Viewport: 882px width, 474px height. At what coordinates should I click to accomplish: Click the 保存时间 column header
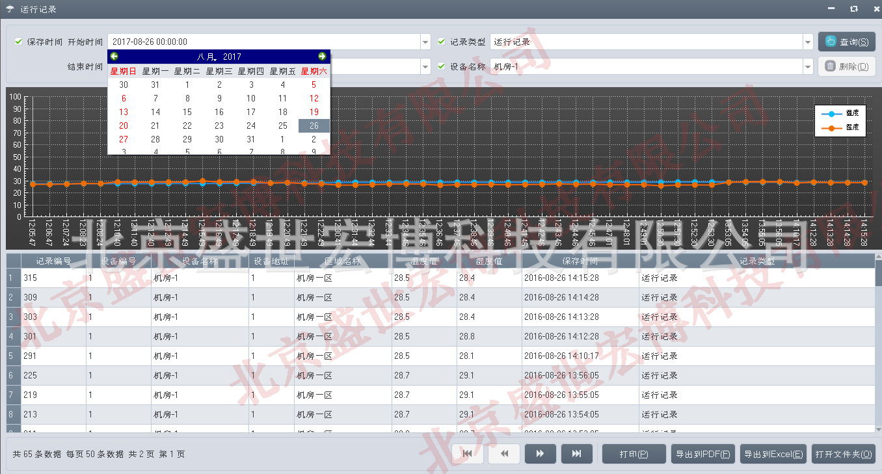pos(580,261)
